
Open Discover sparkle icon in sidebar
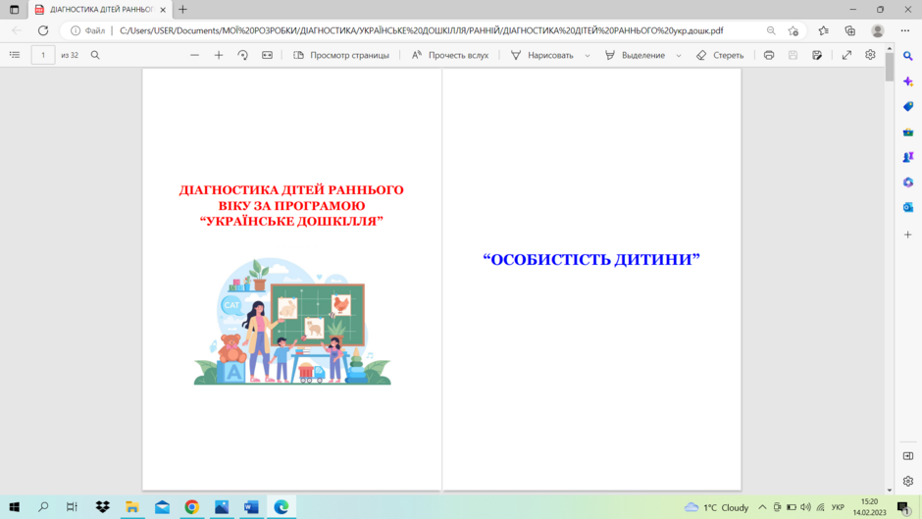pyautogui.click(x=908, y=81)
